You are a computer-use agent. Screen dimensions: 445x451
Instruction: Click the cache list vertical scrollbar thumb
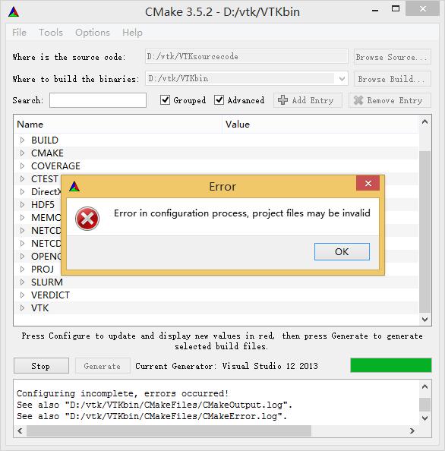424,232
